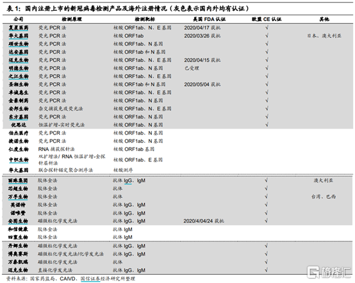Select 核酸 ORF1ab、E 基因 in 中帜生物 row
This screenshot has width=355, height=283.
(x=138, y=159)
